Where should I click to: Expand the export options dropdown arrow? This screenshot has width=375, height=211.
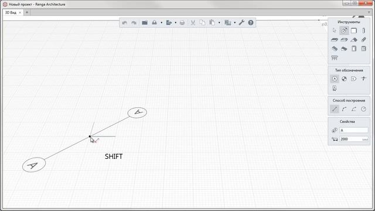click(176, 23)
